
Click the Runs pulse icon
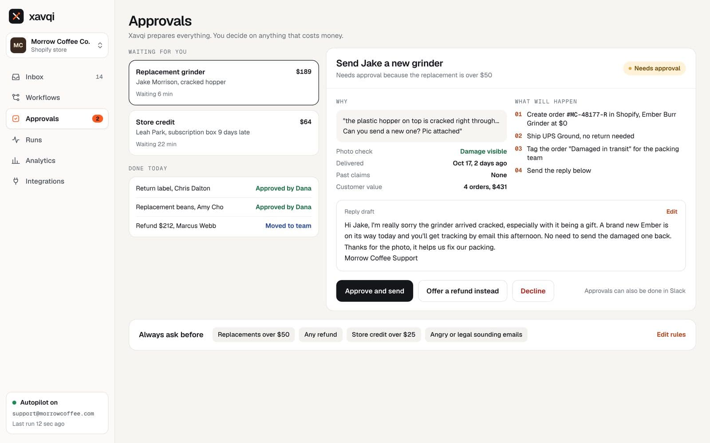16,140
